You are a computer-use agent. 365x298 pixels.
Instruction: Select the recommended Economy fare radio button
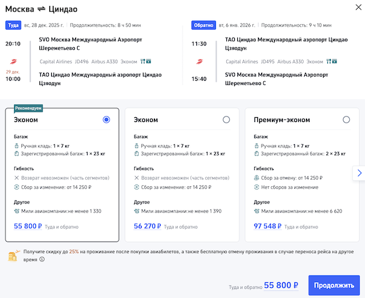coord(106,120)
